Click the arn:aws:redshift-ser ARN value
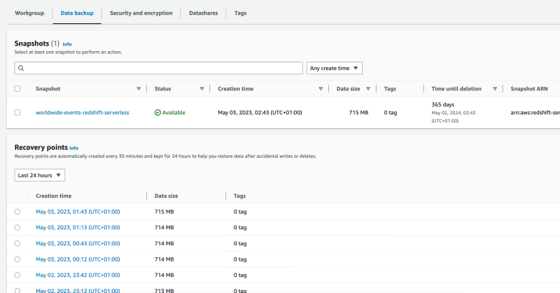Viewport: 560px width, 293px height. click(535, 112)
